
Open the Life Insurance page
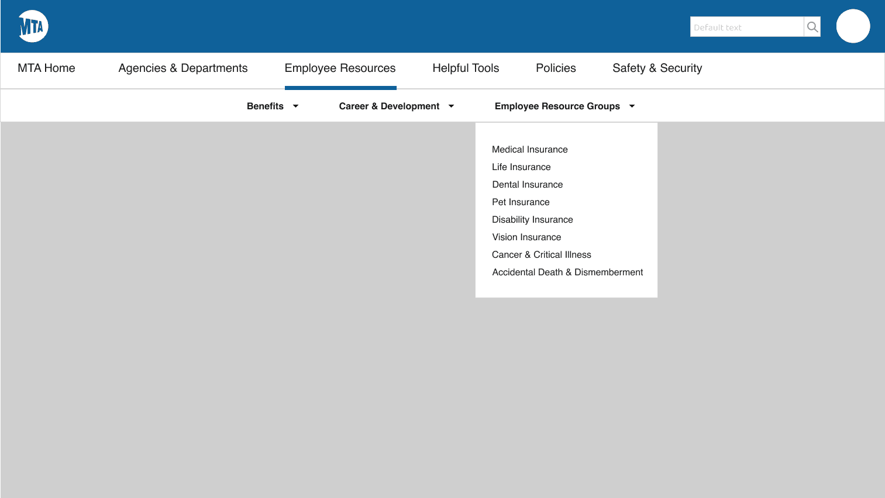(521, 167)
